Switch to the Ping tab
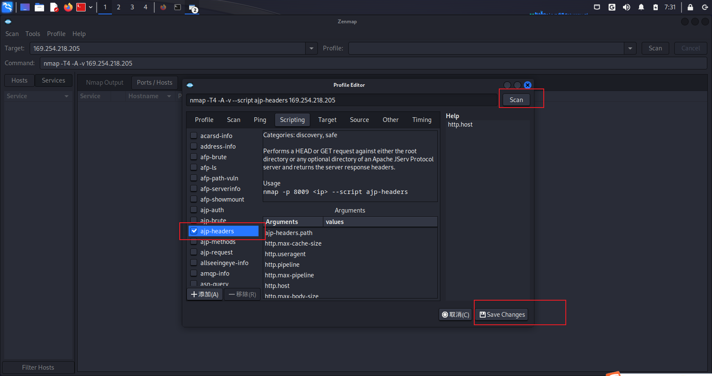Screen dimensions: 712x376 click(260, 120)
